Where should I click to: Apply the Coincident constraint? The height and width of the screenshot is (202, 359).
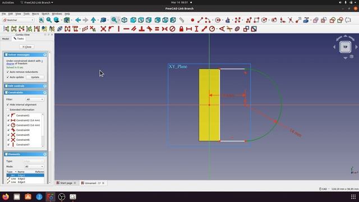click(103, 29)
